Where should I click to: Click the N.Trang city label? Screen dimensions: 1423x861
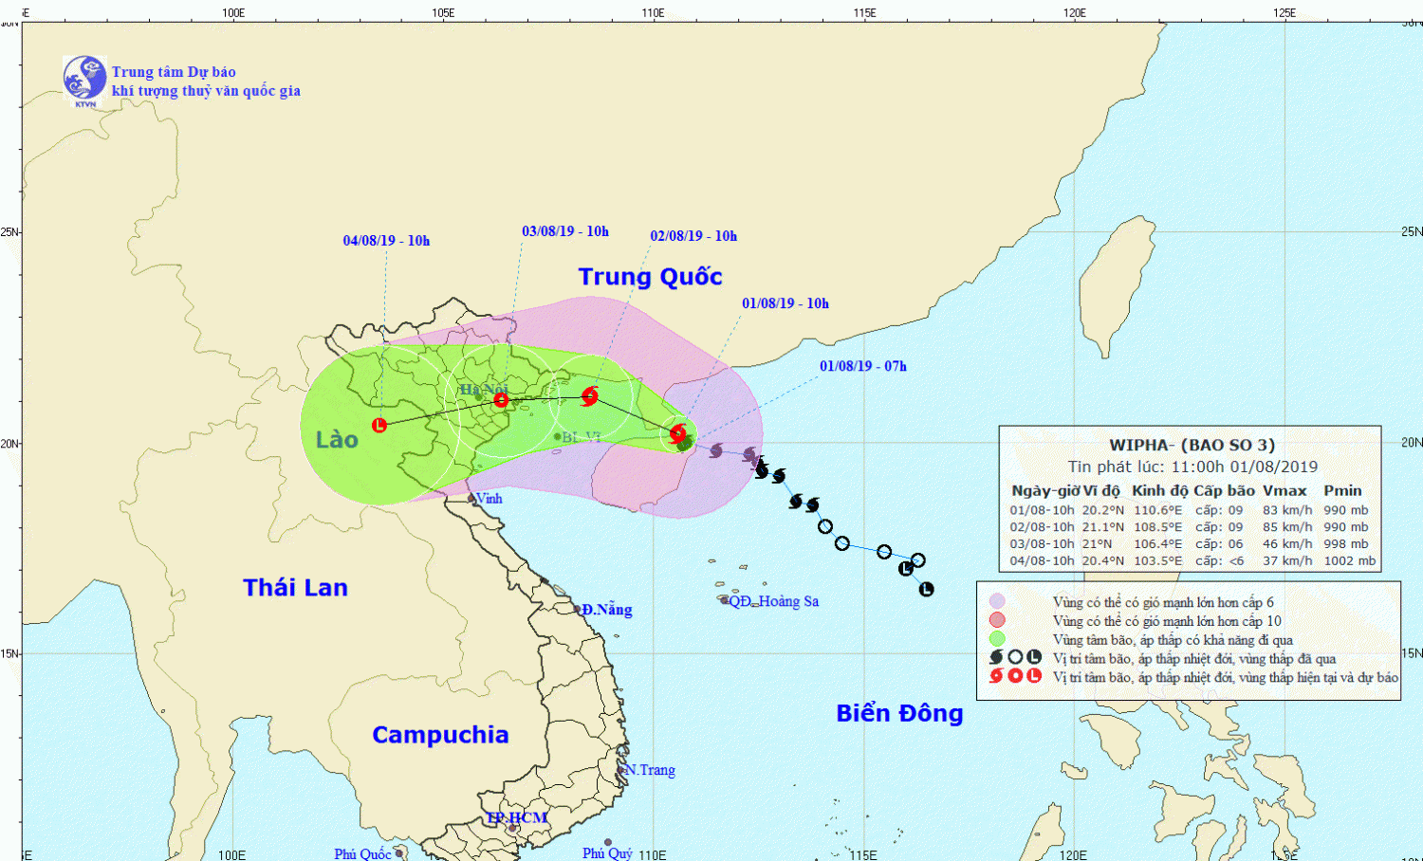651,770
